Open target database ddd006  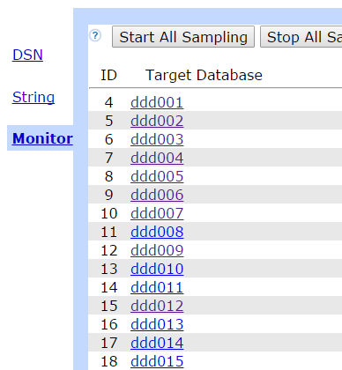point(157,195)
